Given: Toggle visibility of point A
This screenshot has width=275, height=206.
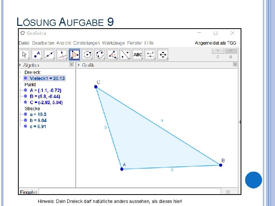Looking at the screenshot, I should pos(26,90).
